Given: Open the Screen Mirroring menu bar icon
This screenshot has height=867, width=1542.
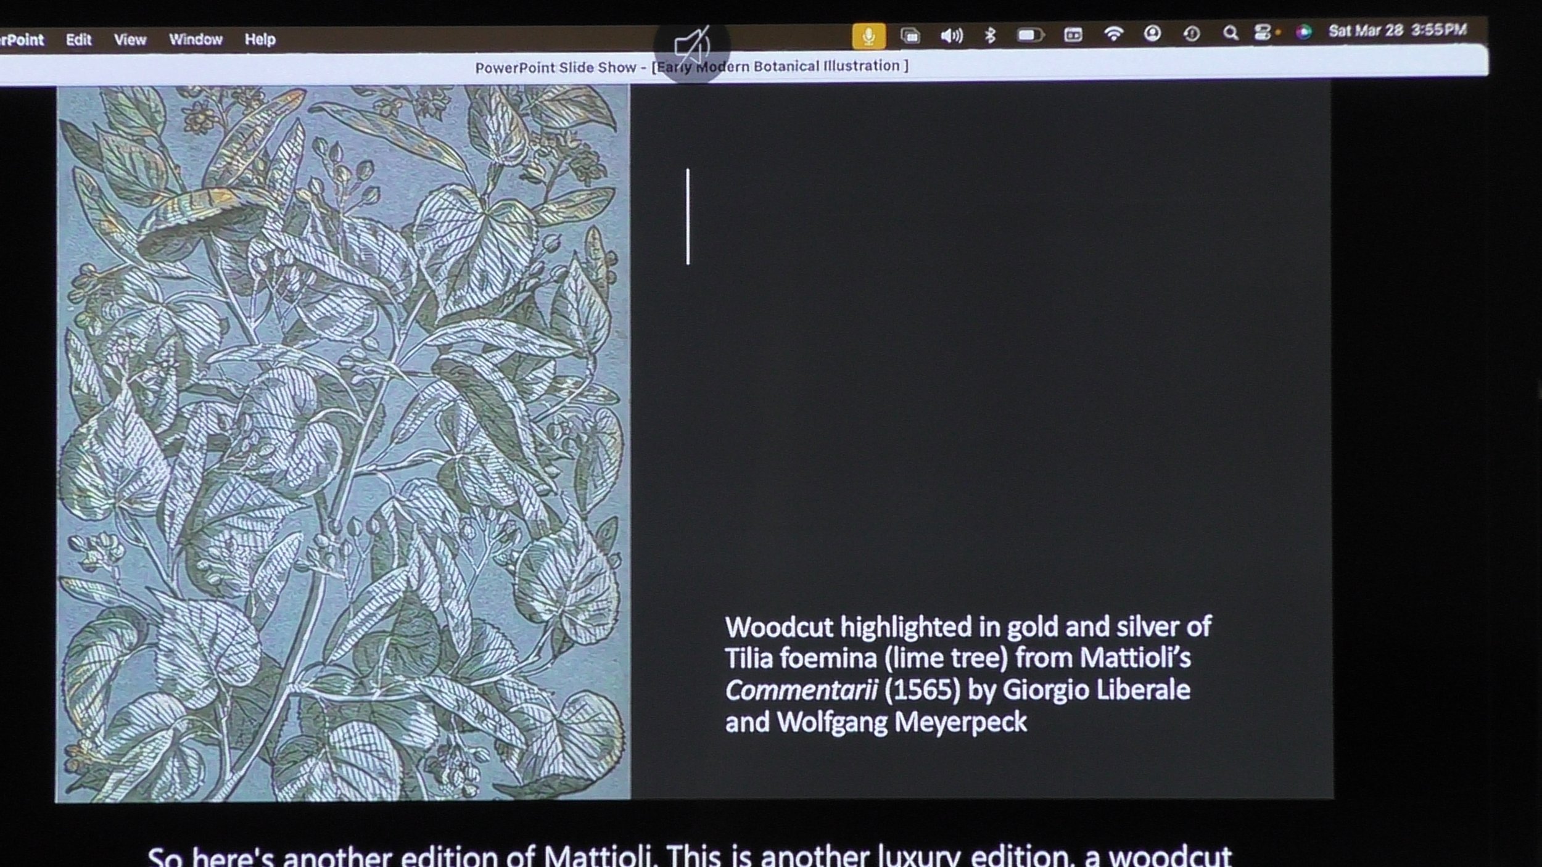Looking at the screenshot, I should (910, 36).
